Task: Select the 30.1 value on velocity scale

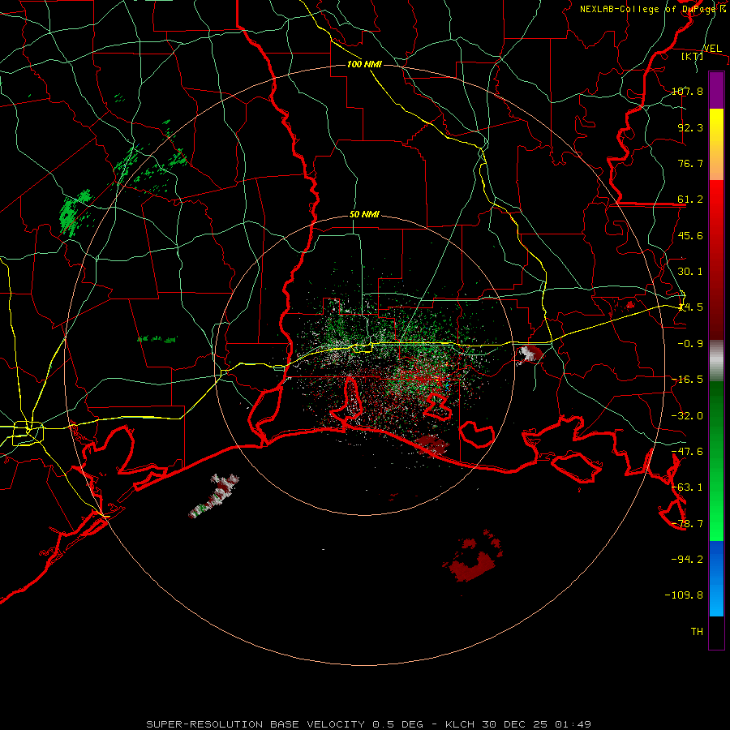Action: click(690, 271)
